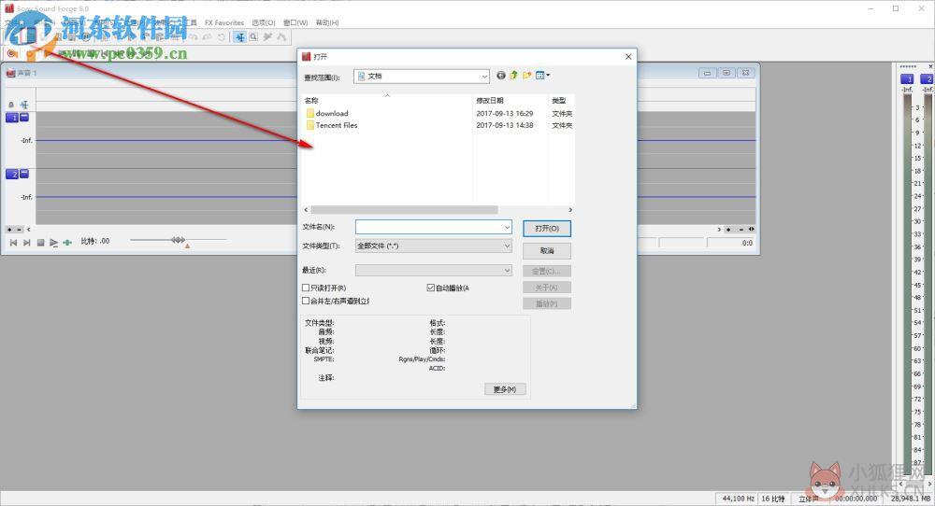Screen dimensions: 935x506
Task: Click vertical zoom-in button at waveform bottom-left
Action: coord(9,229)
